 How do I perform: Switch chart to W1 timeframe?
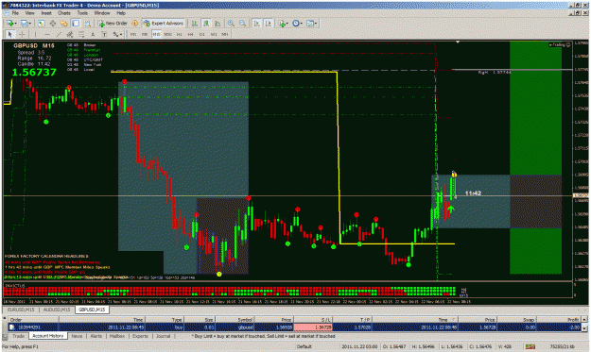(214, 34)
